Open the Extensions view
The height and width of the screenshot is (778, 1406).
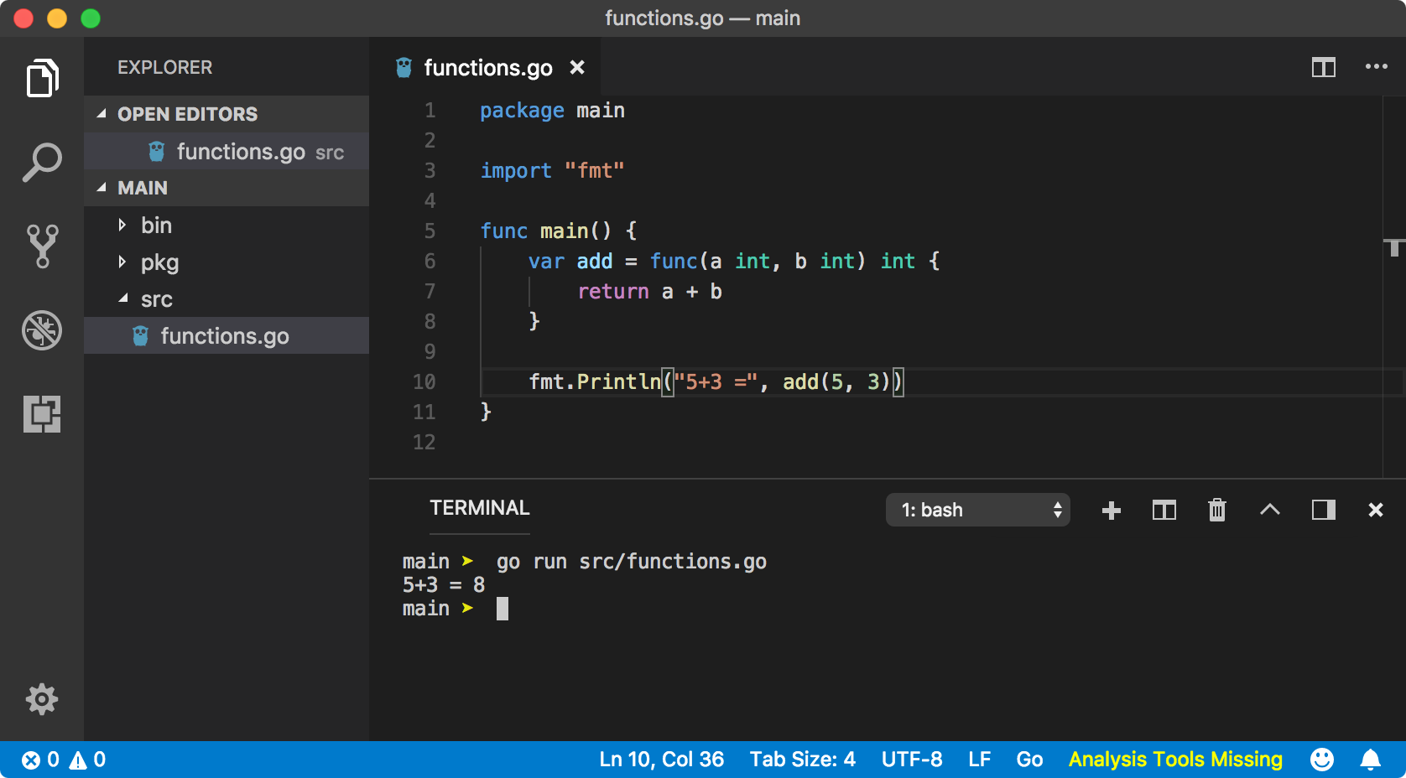[42, 414]
